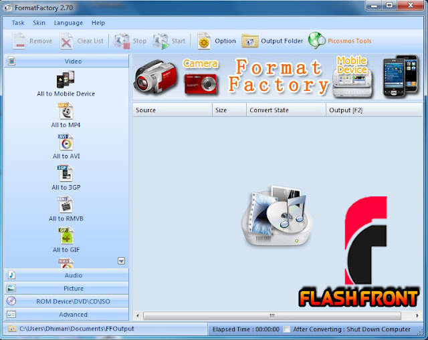Select the All to 3GP icon
The width and height of the screenshot is (428, 340).
click(65, 174)
